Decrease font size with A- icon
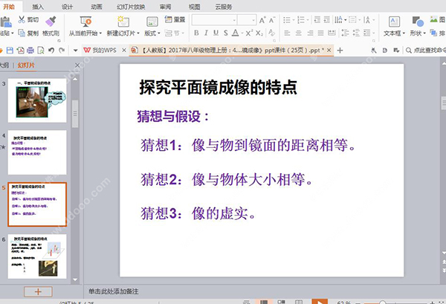The height and width of the screenshot is (304, 446). pyautogui.click(x=272, y=20)
